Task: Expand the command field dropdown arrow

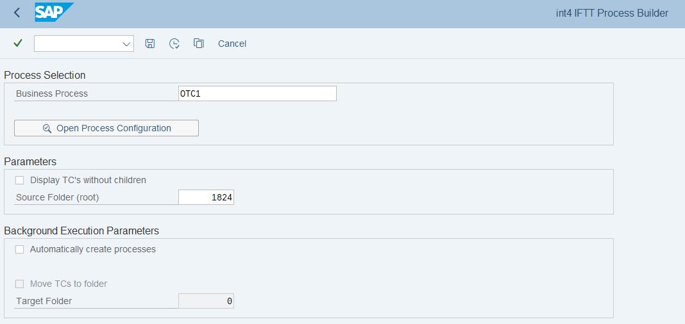Action: (x=126, y=44)
